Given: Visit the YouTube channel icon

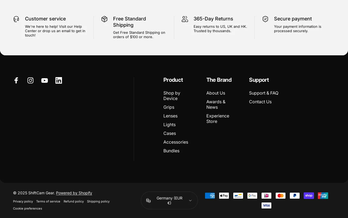Looking at the screenshot, I should click(x=45, y=80).
